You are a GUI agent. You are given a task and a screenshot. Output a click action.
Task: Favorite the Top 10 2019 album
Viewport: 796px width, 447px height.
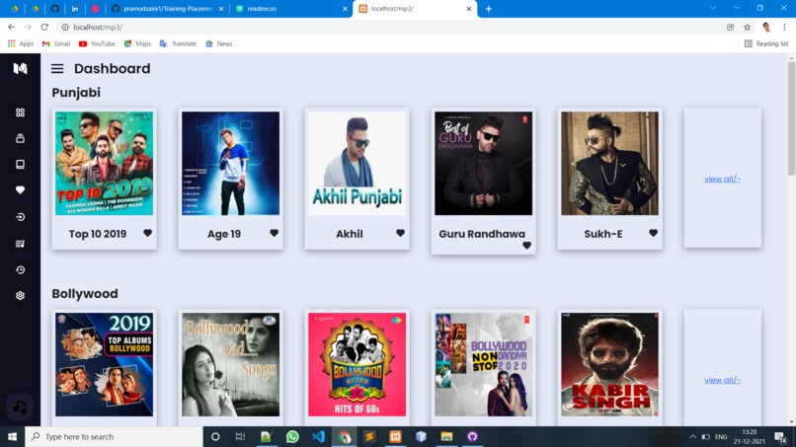click(x=148, y=233)
